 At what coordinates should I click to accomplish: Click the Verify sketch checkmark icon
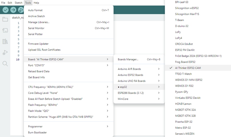point(6,10)
